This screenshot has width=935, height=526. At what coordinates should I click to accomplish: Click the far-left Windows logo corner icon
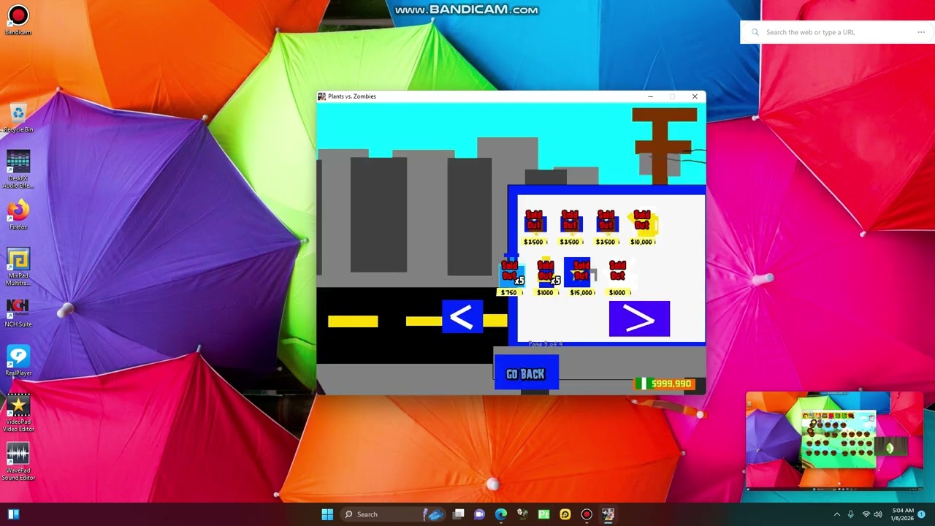coord(13,514)
